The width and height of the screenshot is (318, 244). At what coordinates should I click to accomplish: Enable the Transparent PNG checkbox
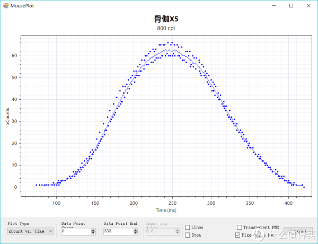240,227
